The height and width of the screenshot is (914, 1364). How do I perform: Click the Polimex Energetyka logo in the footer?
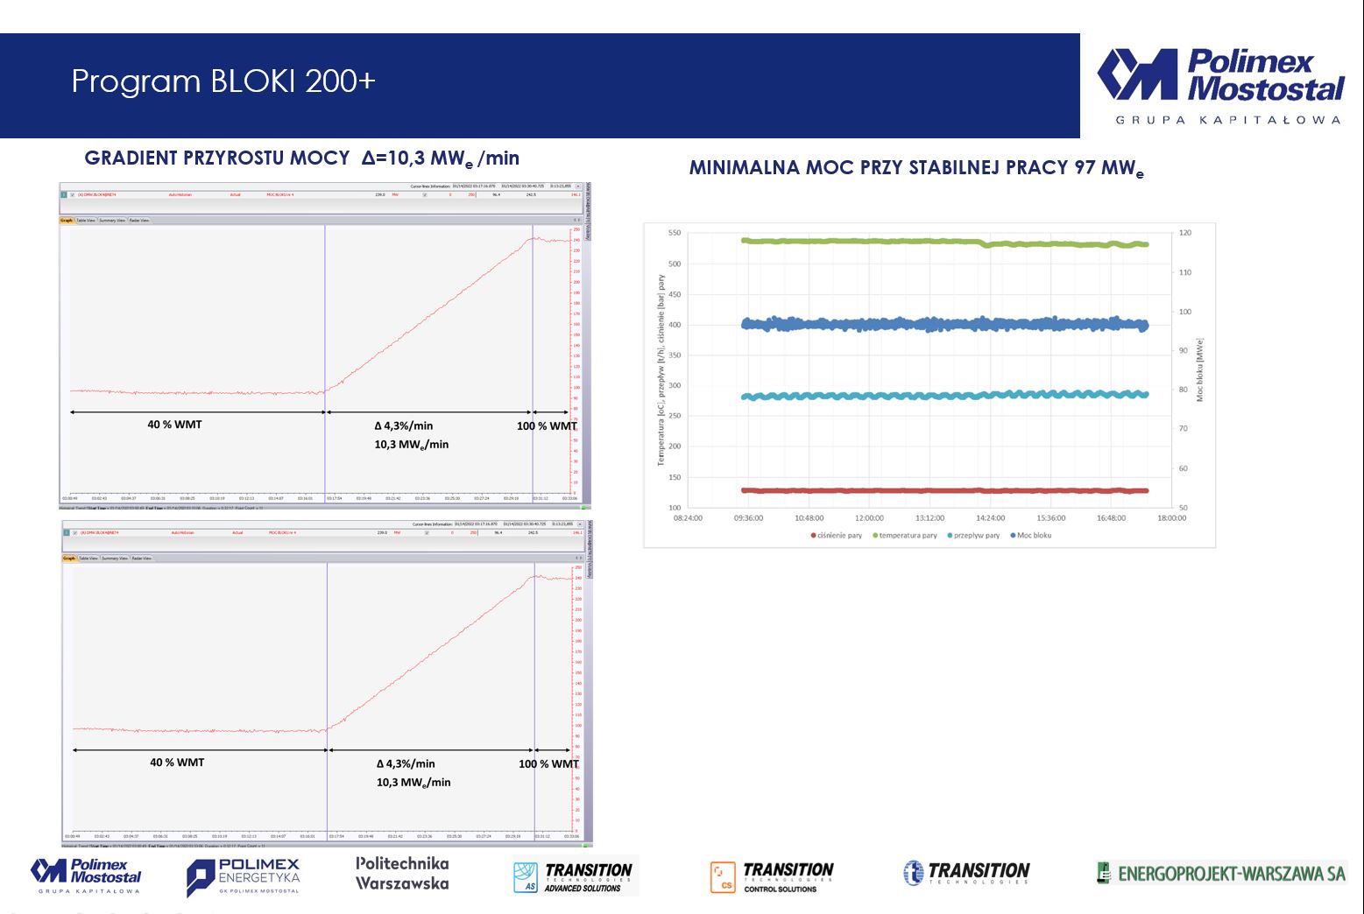243,876
